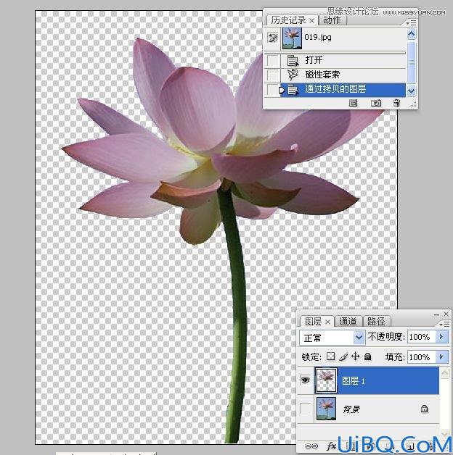
Task: Create new document from current state icon
Action: point(354,103)
